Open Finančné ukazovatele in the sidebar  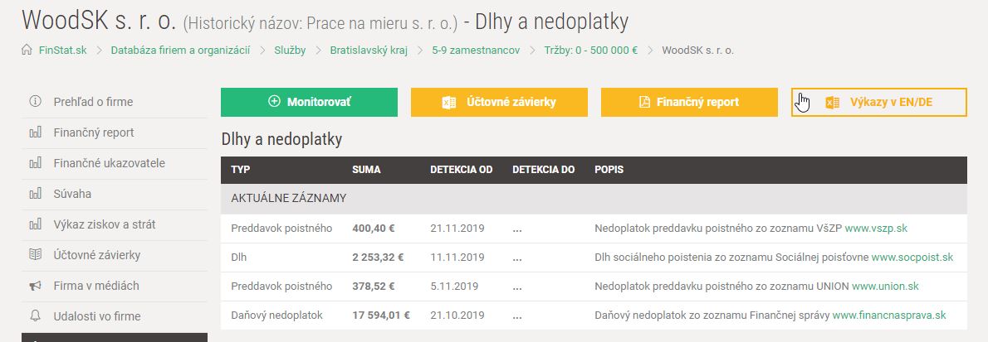109,163
